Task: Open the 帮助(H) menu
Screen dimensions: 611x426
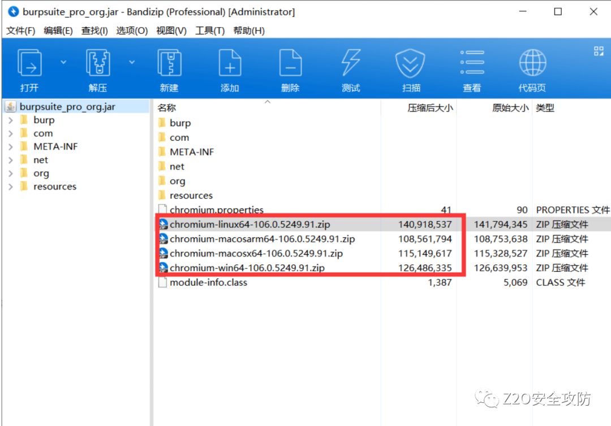Action: point(248,31)
